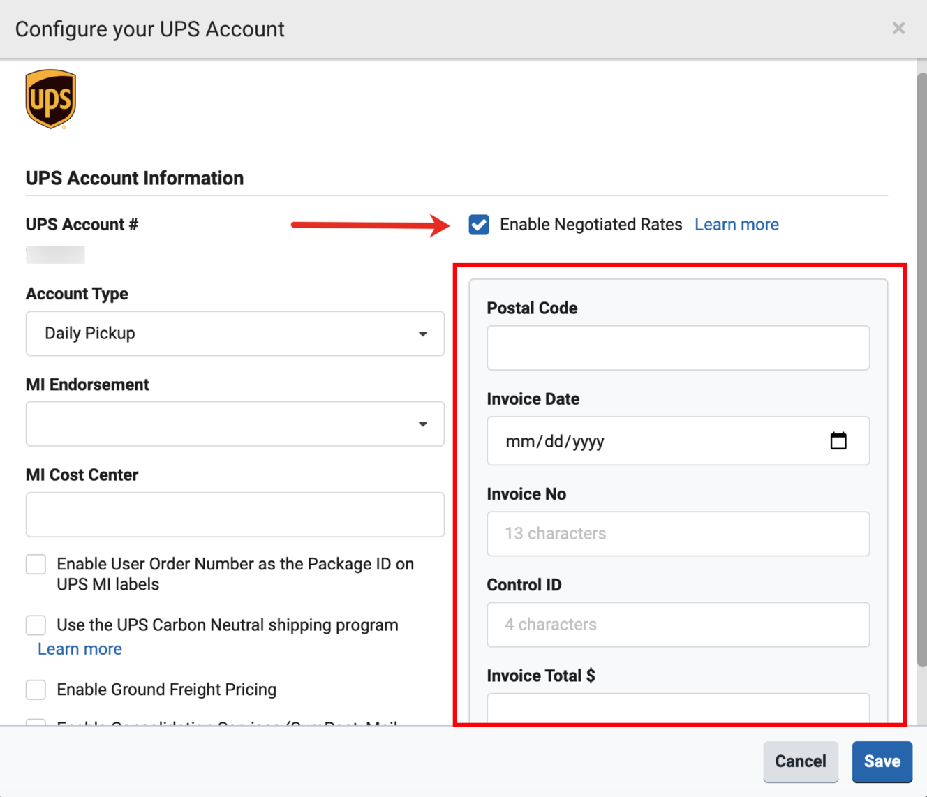Open Learn more link under Carbon Neutral

(x=80, y=649)
